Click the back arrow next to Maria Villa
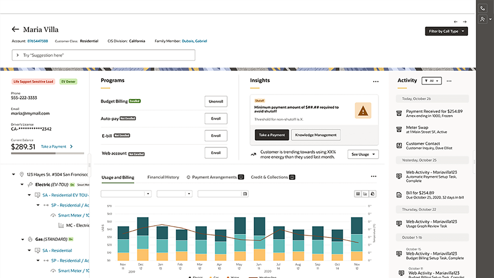 pyautogui.click(x=15, y=29)
